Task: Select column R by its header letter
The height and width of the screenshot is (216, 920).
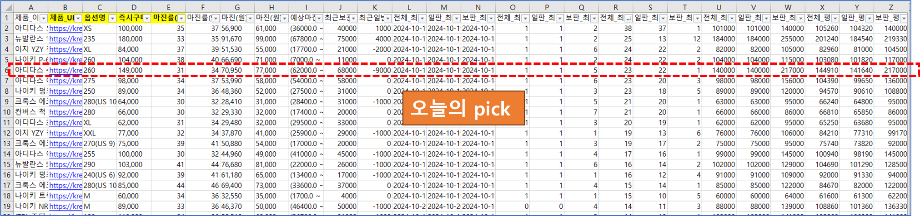Action: click(615, 8)
